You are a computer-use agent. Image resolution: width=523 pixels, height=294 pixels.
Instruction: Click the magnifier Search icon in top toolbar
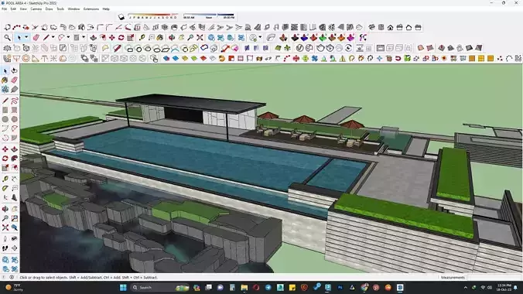pos(7,37)
